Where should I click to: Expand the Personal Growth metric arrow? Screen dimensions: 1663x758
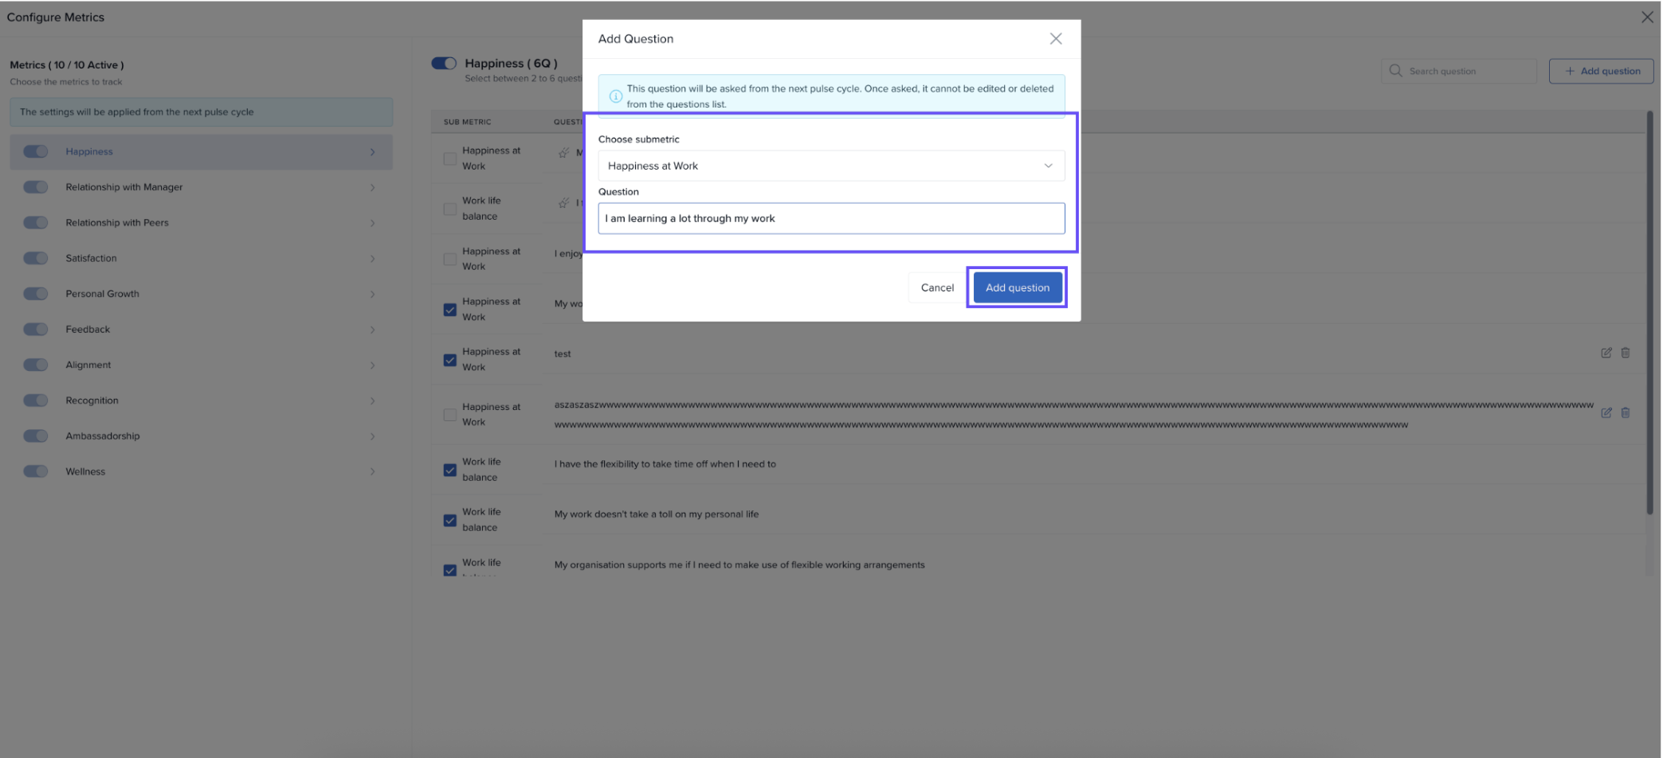pyautogui.click(x=372, y=294)
